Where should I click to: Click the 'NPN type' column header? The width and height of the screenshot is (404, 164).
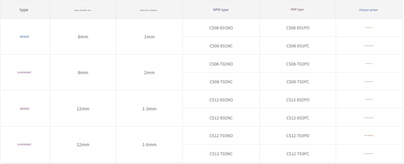(x=221, y=10)
